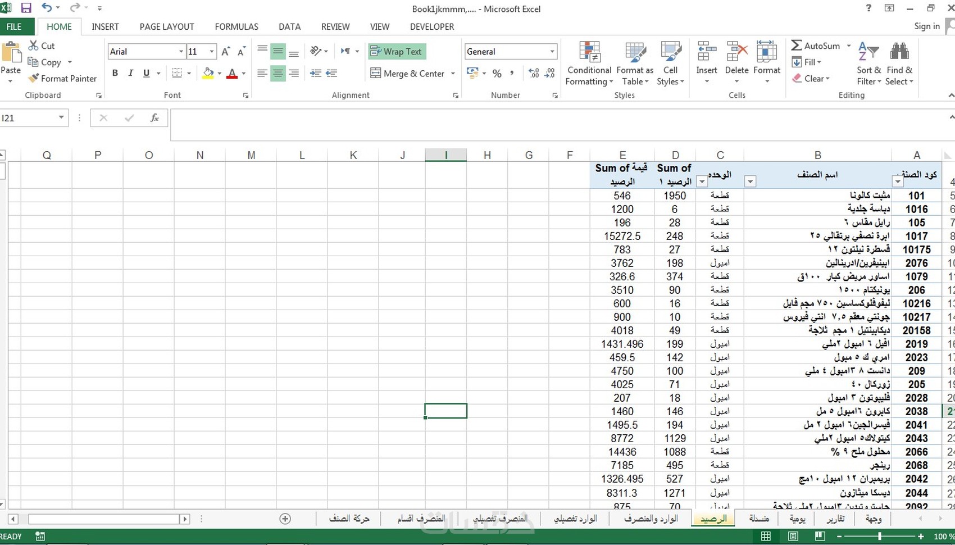Open the DEVELOPER ribbon tab
The image size is (955, 545).
432,26
